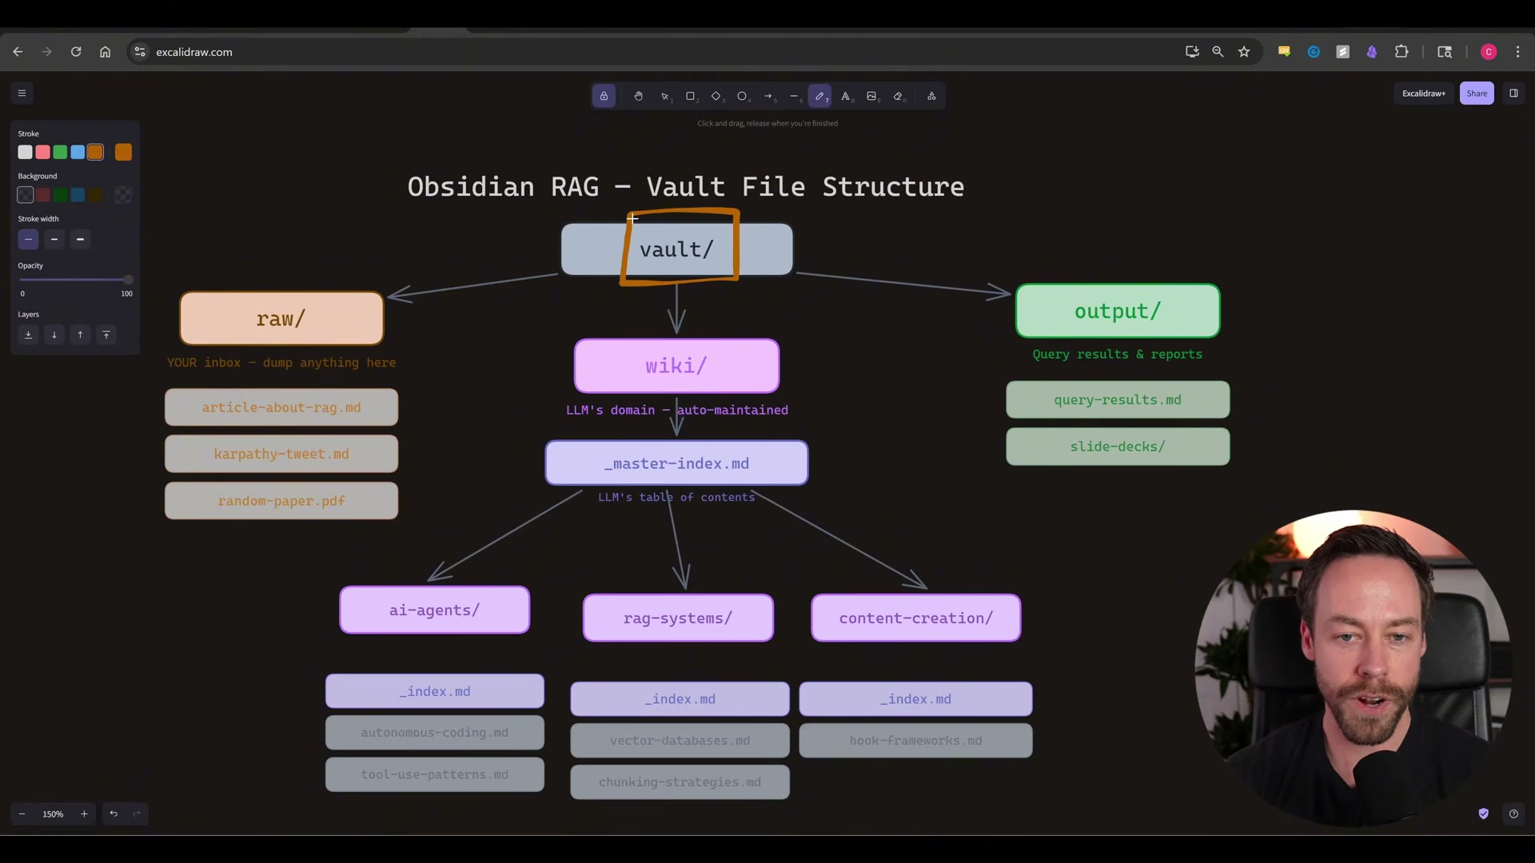Open the Extensions puzzle menu
Screen dimensions: 1535x863
point(1401,52)
